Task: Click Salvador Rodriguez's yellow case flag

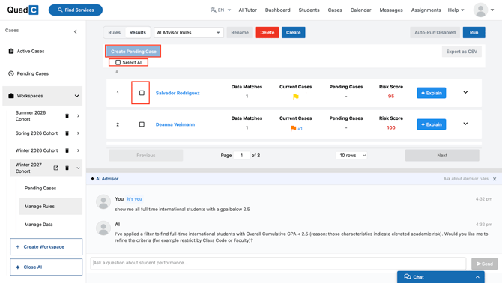Action: (x=295, y=97)
